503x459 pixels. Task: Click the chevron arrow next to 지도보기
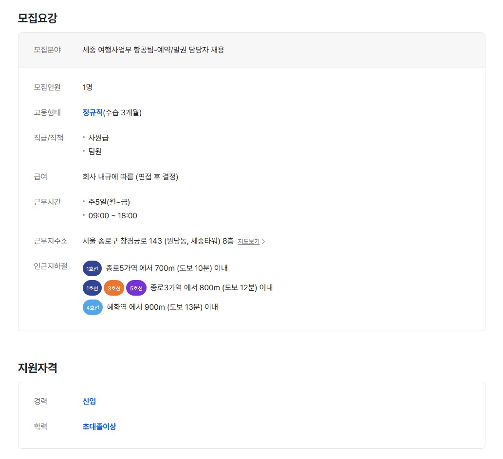pyautogui.click(x=263, y=242)
